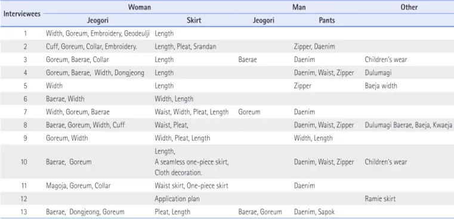Click cell 'Width, Length' in row 6 Skirt
Screen dimensions: 454x219
tap(174, 99)
